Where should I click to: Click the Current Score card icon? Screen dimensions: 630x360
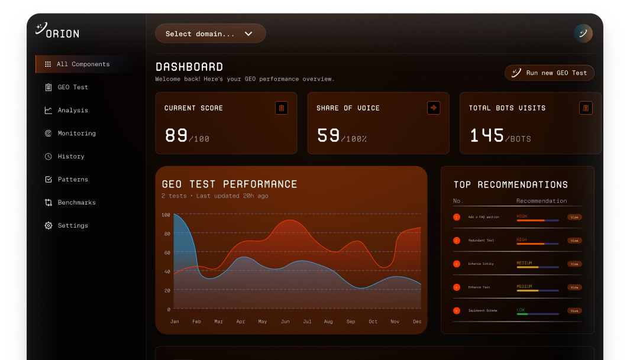pyautogui.click(x=281, y=108)
